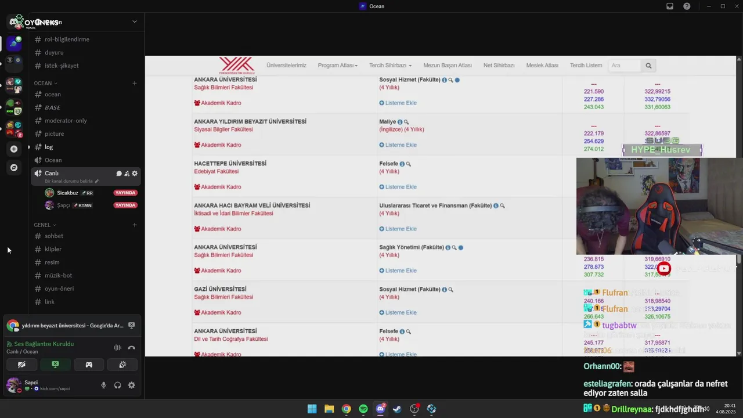
Task: Open noise suppression voice settings icon
Action: coord(117,348)
